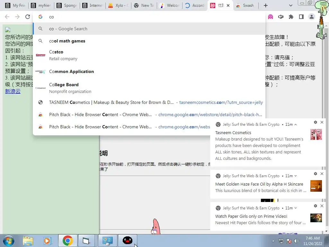329x247 pixels.
Task: Dismiss the Golden Haze Face Oil notification
Action: point(322,174)
